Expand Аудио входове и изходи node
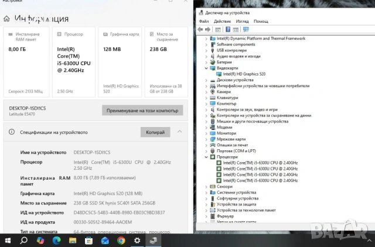375x247 pixels. (x=206, y=57)
